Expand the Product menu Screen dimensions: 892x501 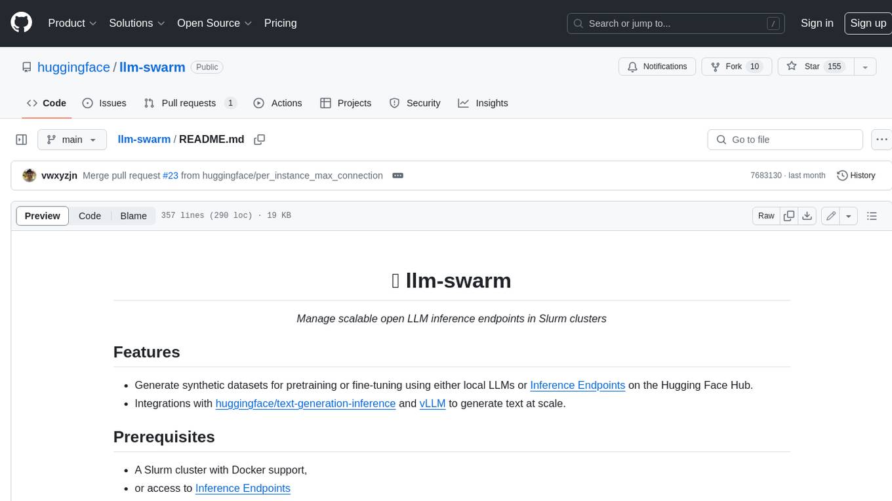72,23
